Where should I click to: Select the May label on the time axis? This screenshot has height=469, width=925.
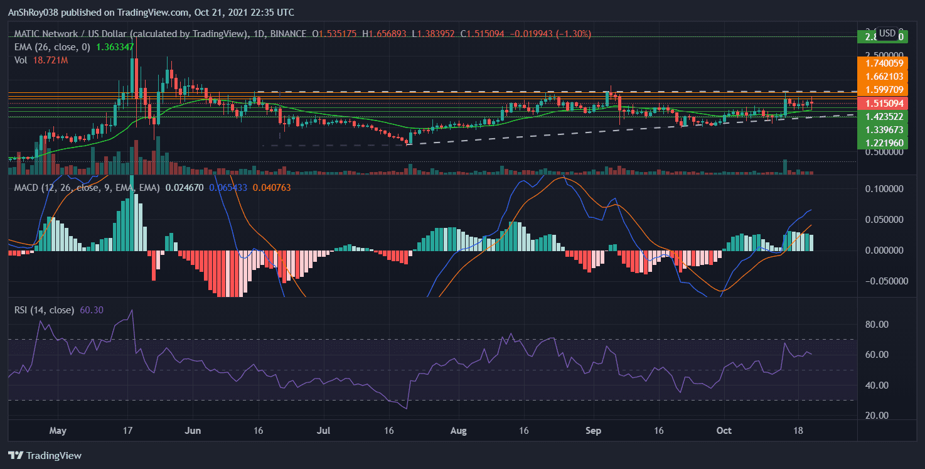point(58,431)
